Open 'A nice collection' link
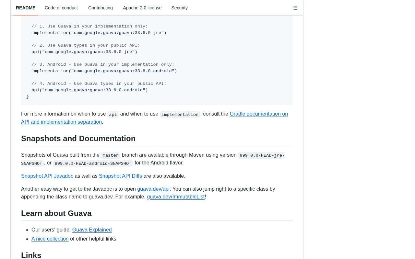Viewport: 415px width, 259px height. coord(50,239)
